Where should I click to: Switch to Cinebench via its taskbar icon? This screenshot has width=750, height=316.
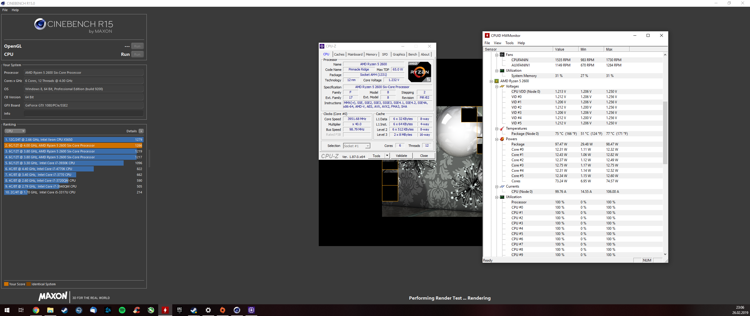point(237,310)
